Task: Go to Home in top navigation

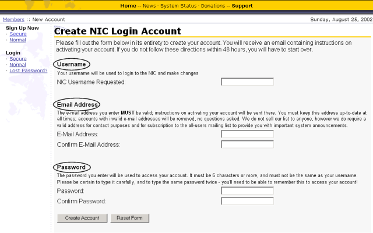Action: pos(128,6)
